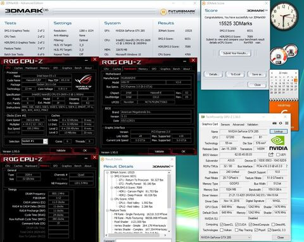Click the small memory meter gauge gadget
Screen dimensions: 304x242
(291, 51)
